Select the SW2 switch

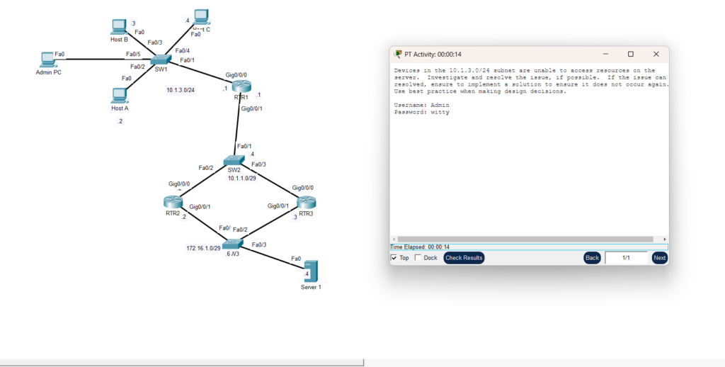click(234, 162)
